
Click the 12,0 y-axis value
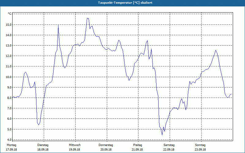click(9, 56)
